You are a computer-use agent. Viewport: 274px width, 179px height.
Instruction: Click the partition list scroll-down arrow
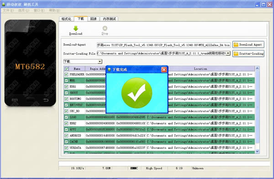257,152
